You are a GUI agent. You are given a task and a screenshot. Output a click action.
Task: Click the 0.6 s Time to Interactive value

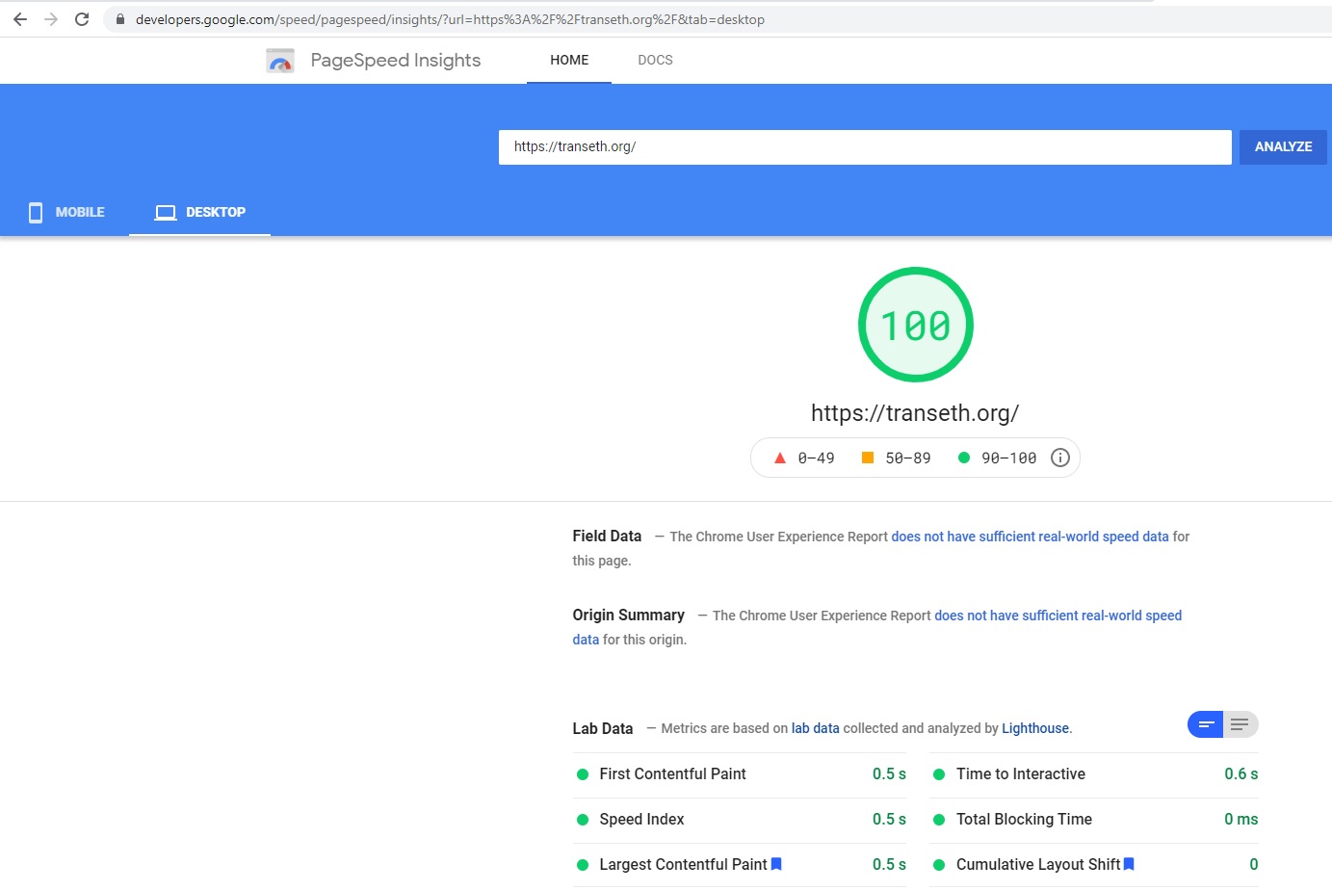tap(1241, 773)
